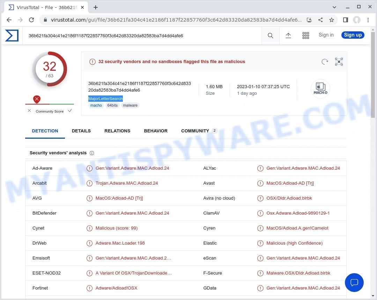Click OSX/Dldr.Adload.blrbk Avira result
Screen dimensions: 377x300
point(289,198)
